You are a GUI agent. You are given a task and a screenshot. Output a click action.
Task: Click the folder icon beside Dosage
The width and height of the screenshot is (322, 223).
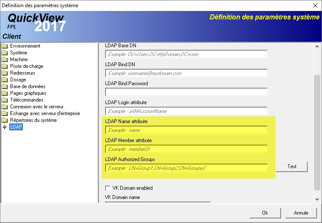(5, 80)
